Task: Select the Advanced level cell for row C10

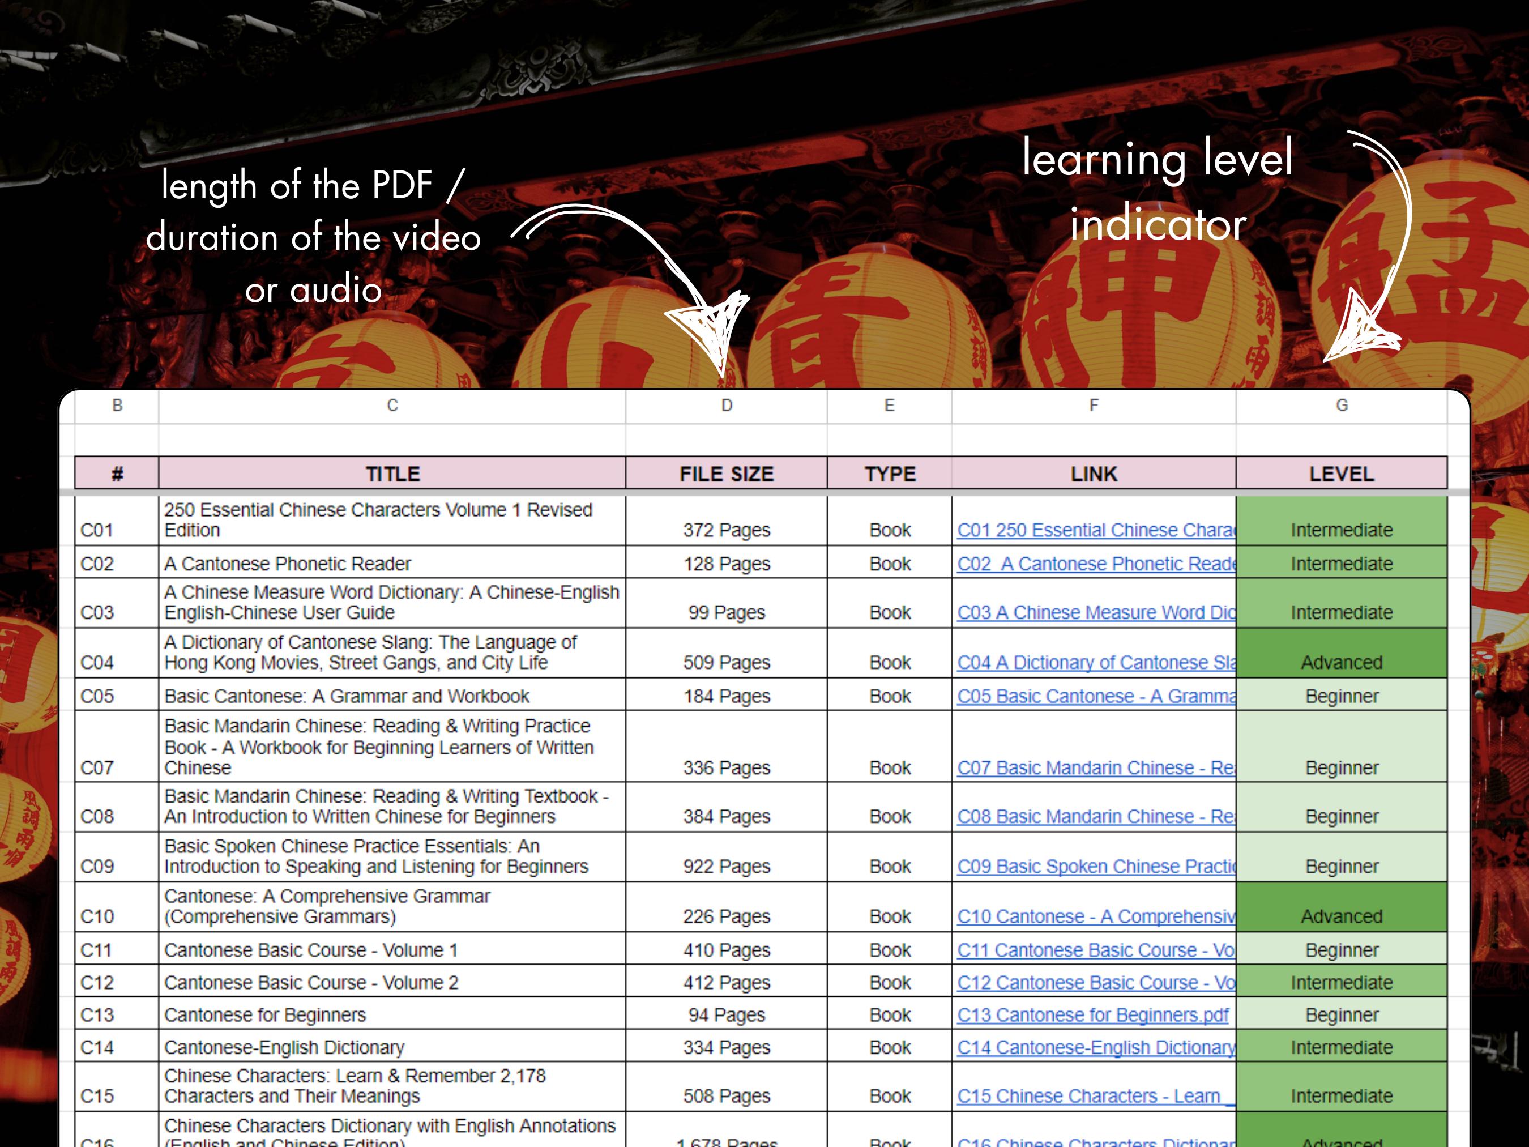Action: point(1342,915)
